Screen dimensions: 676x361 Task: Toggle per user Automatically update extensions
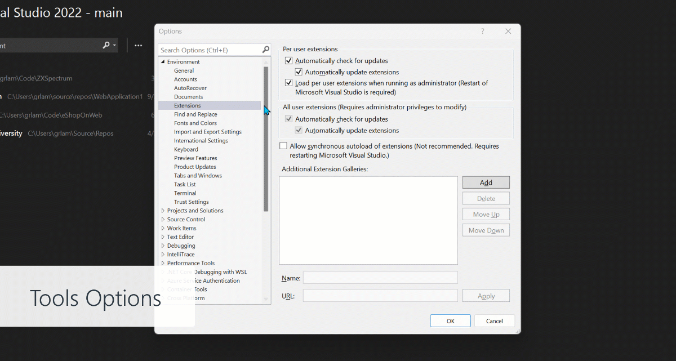[x=299, y=72]
